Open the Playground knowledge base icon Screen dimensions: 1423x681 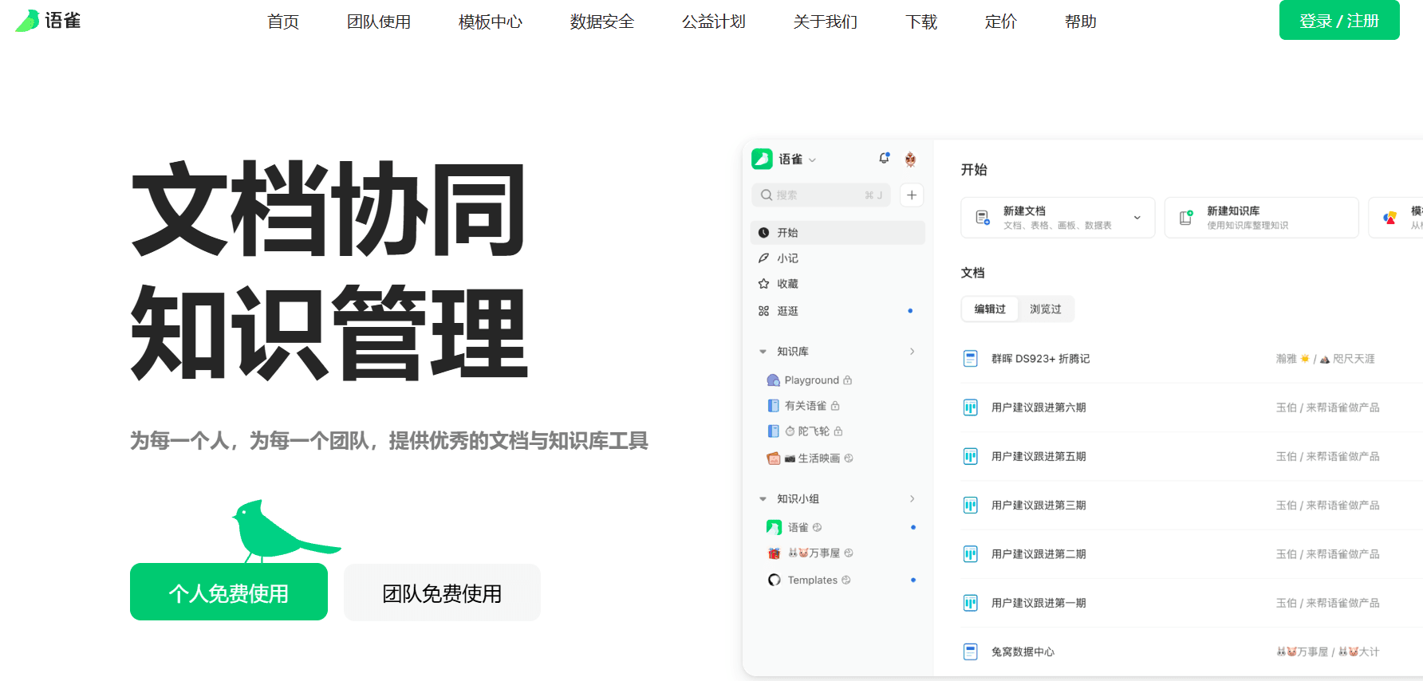click(x=773, y=380)
